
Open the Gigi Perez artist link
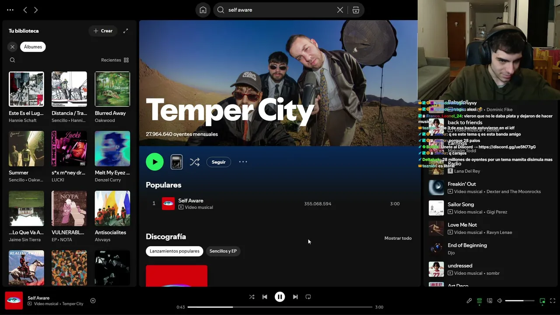coord(497,212)
